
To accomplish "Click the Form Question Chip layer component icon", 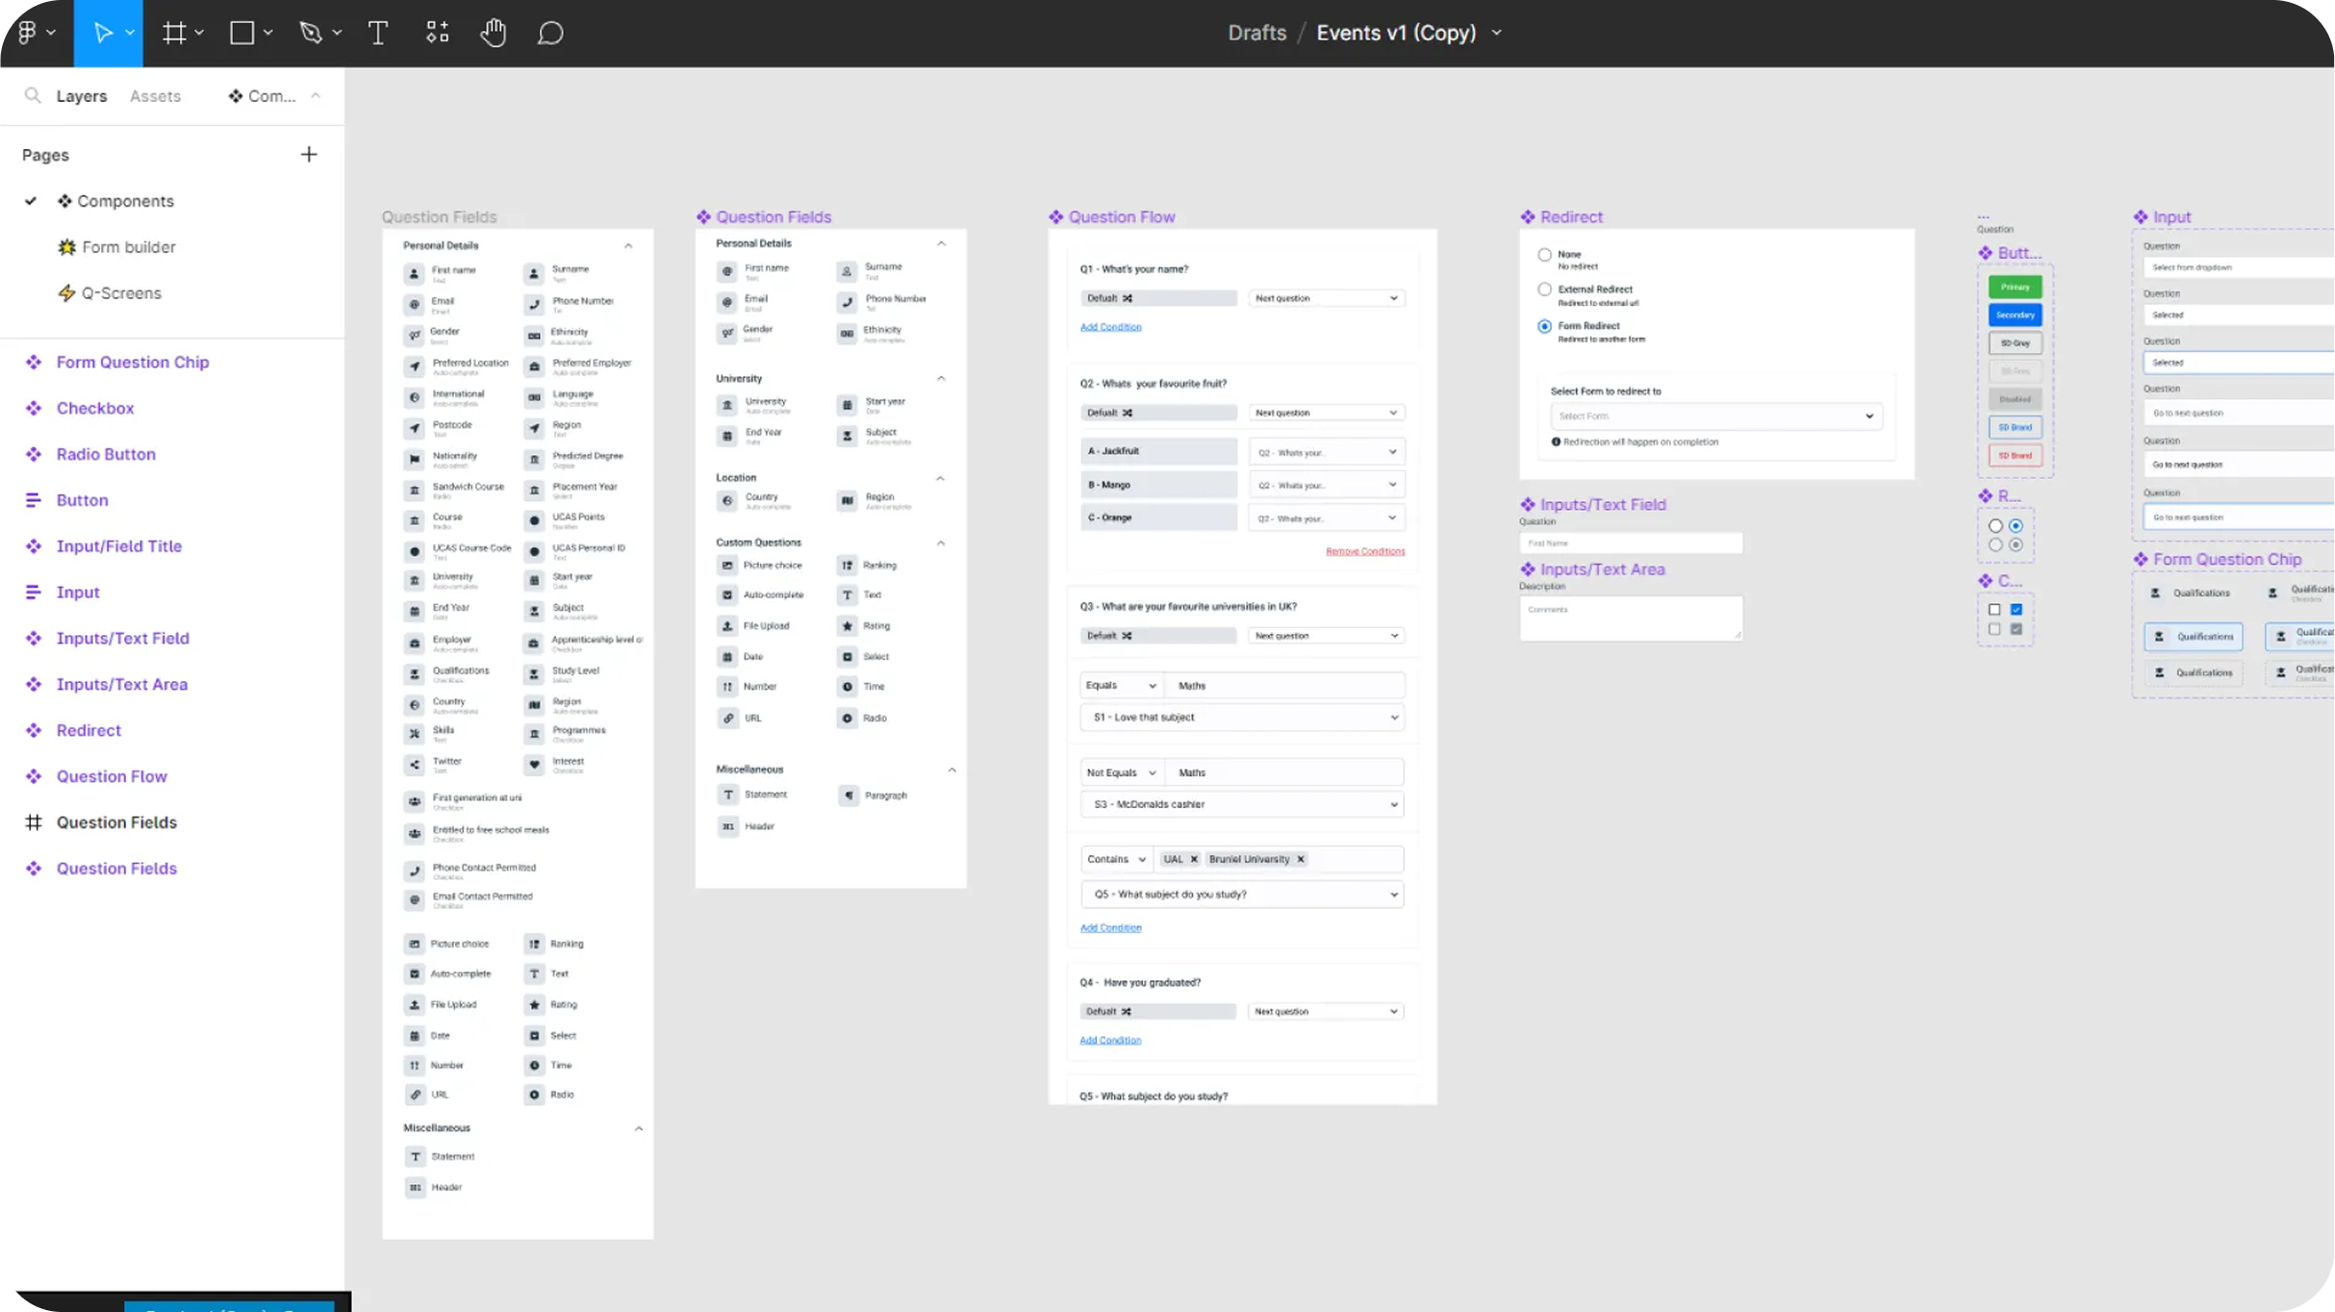I will pos(34,362).
